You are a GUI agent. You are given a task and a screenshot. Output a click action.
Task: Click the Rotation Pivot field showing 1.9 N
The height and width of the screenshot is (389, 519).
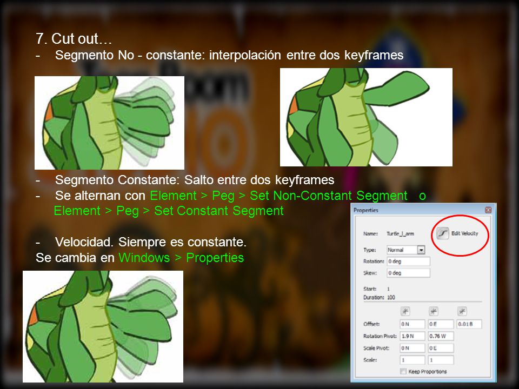point(412,336)
